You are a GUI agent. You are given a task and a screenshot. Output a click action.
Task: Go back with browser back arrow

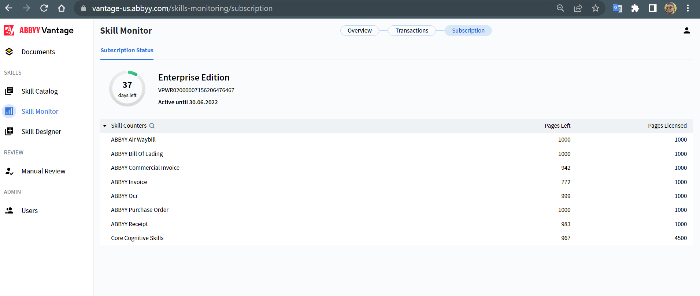coord(9,8)
